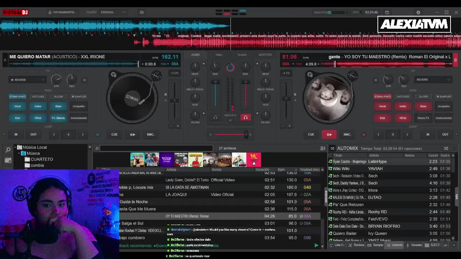Click deck B pitch lock icon
This screenshot has width=461, height=259.
(x=295, y=95)
